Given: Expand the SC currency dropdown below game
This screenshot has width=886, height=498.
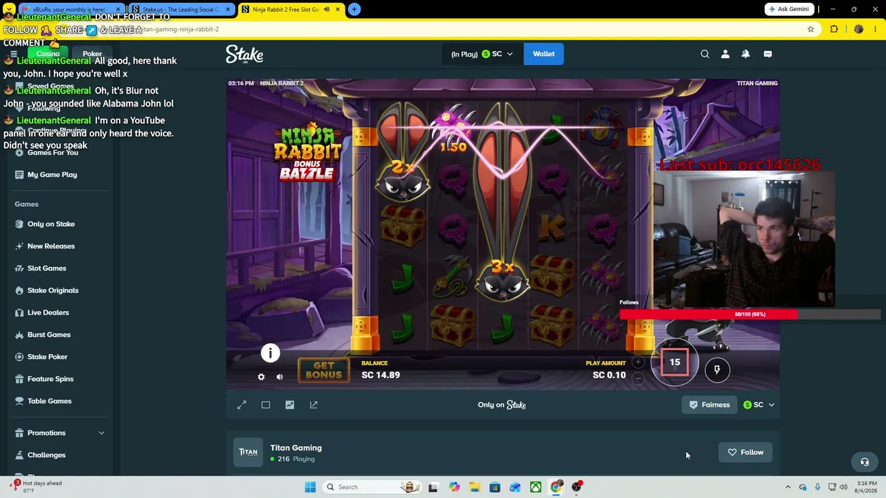Looking at the screenshot, I should point(759,405).
